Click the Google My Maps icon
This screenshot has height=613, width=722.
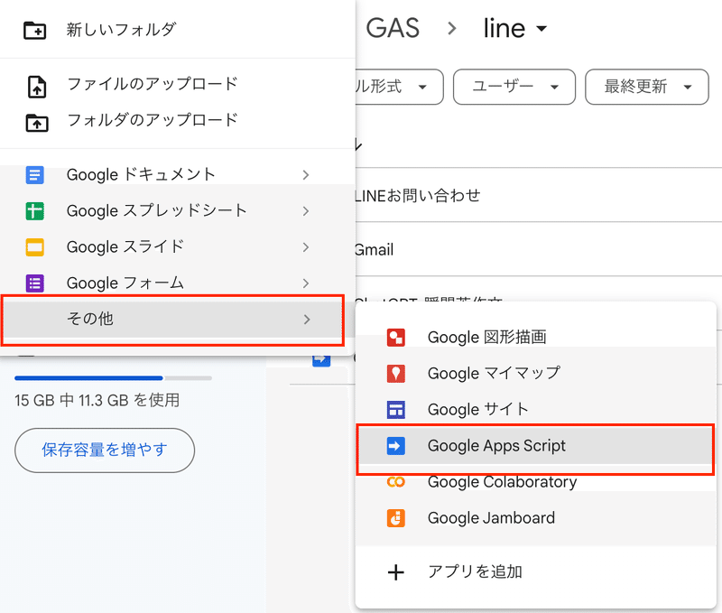395,374
